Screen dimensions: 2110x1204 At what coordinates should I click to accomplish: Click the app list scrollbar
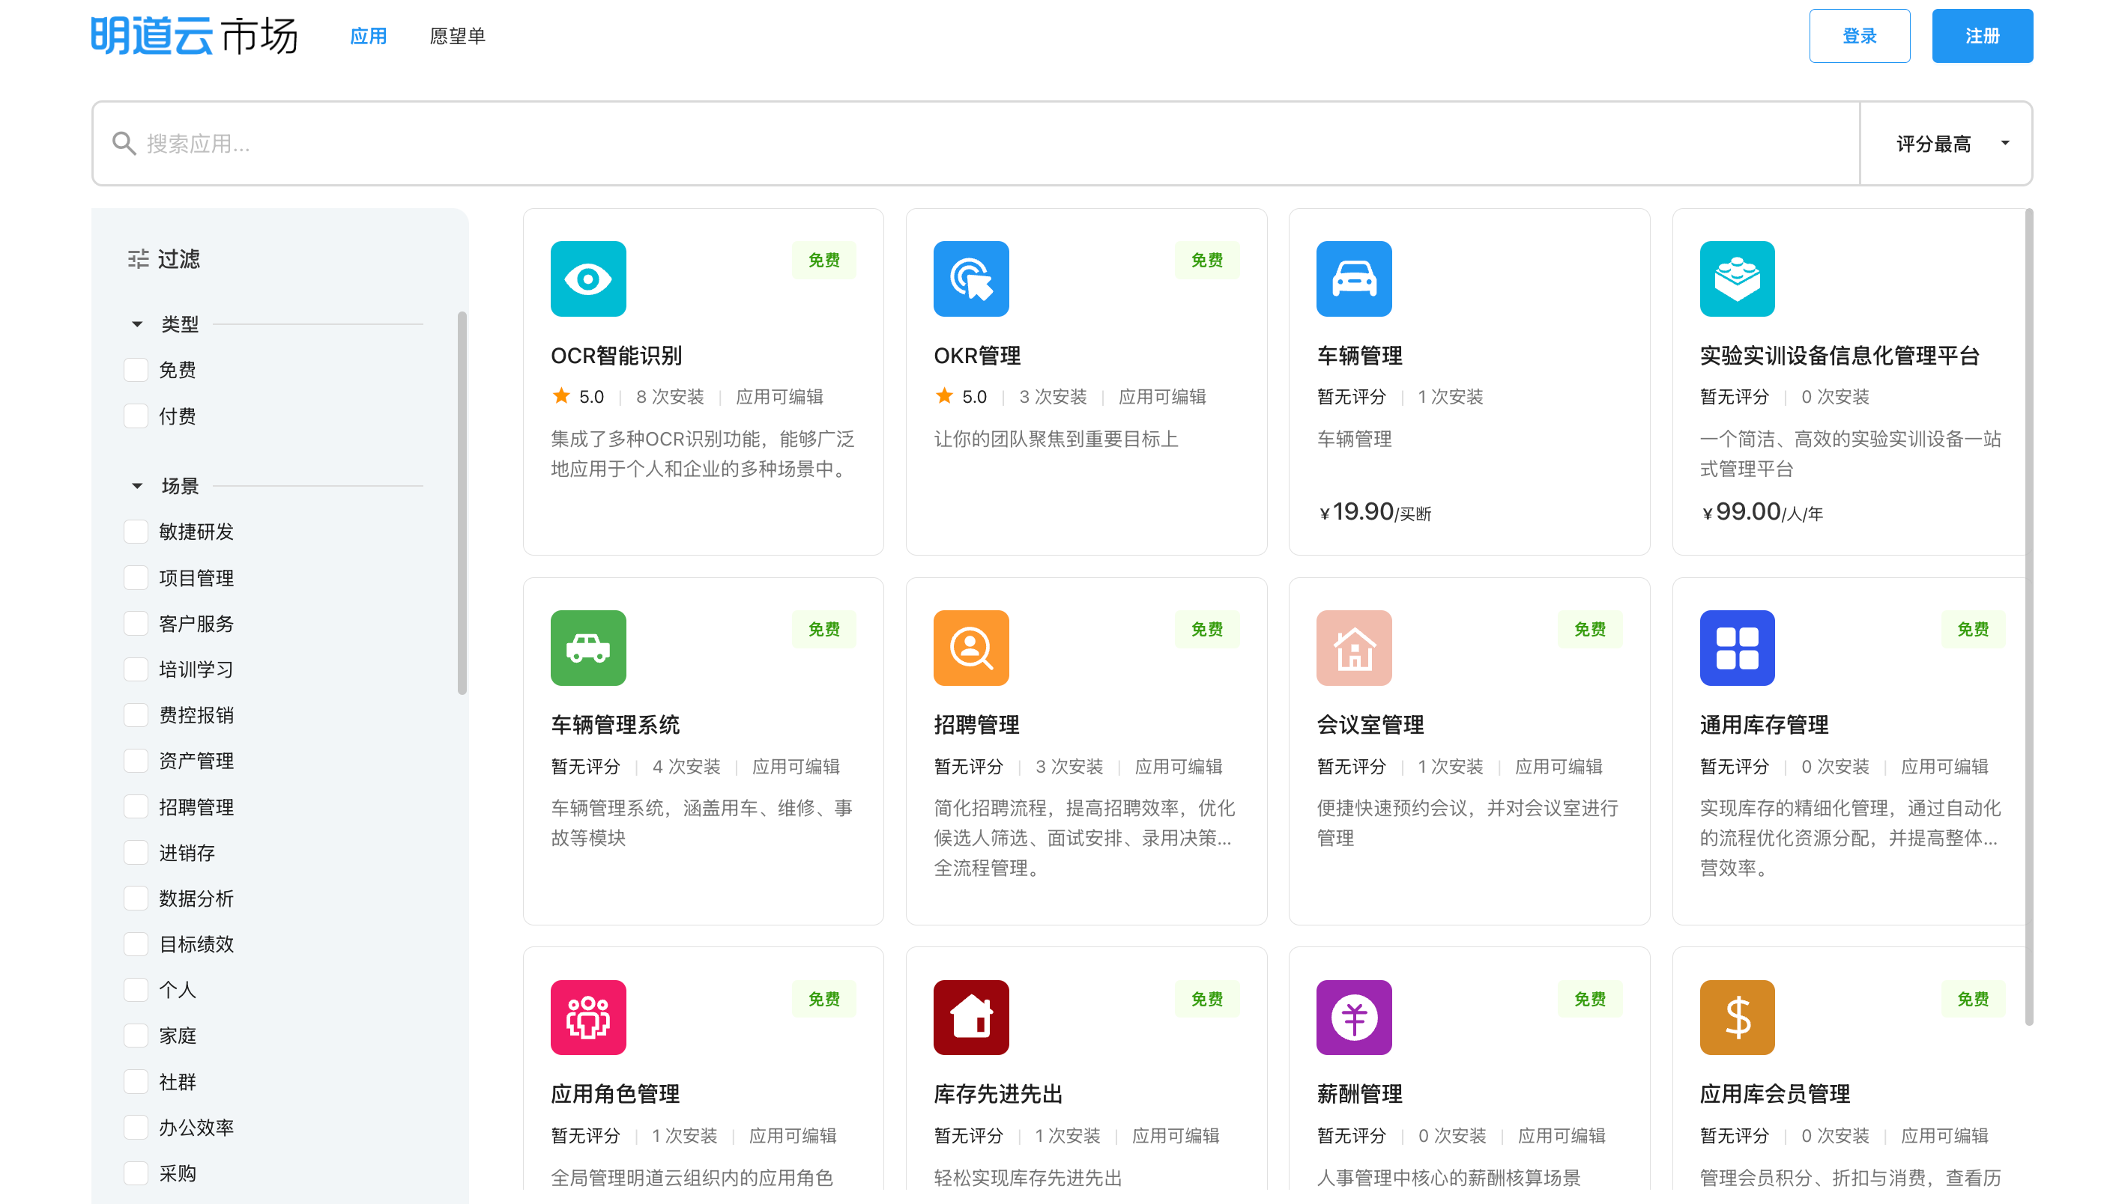point(2029,616)
